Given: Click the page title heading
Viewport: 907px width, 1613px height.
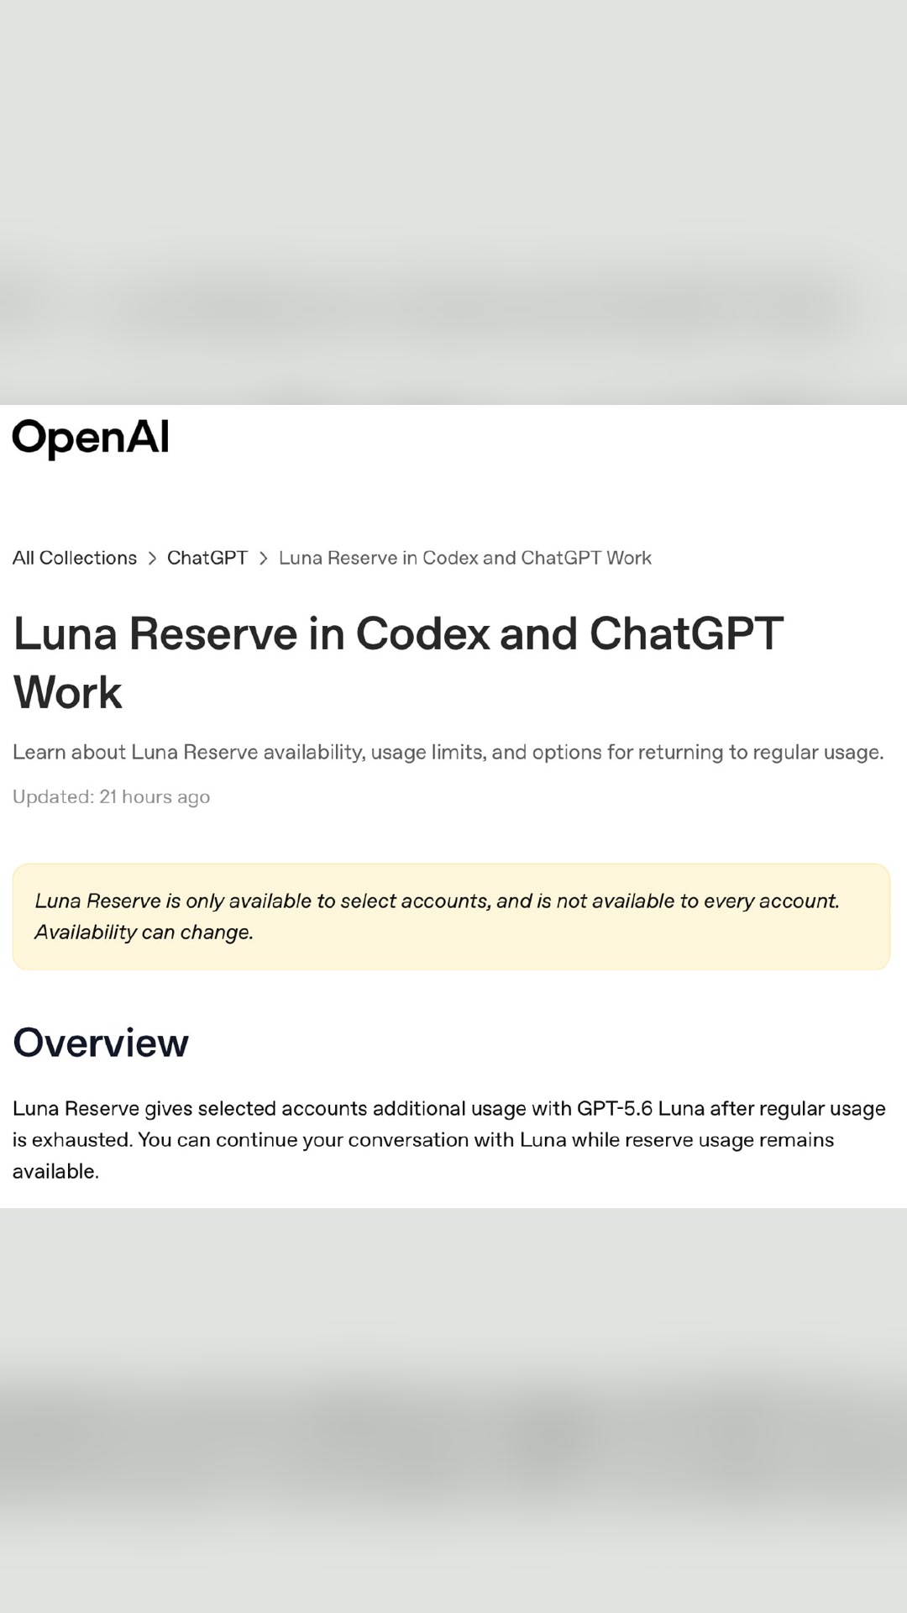Looking at the screenshot, I should tap(398, 662).
